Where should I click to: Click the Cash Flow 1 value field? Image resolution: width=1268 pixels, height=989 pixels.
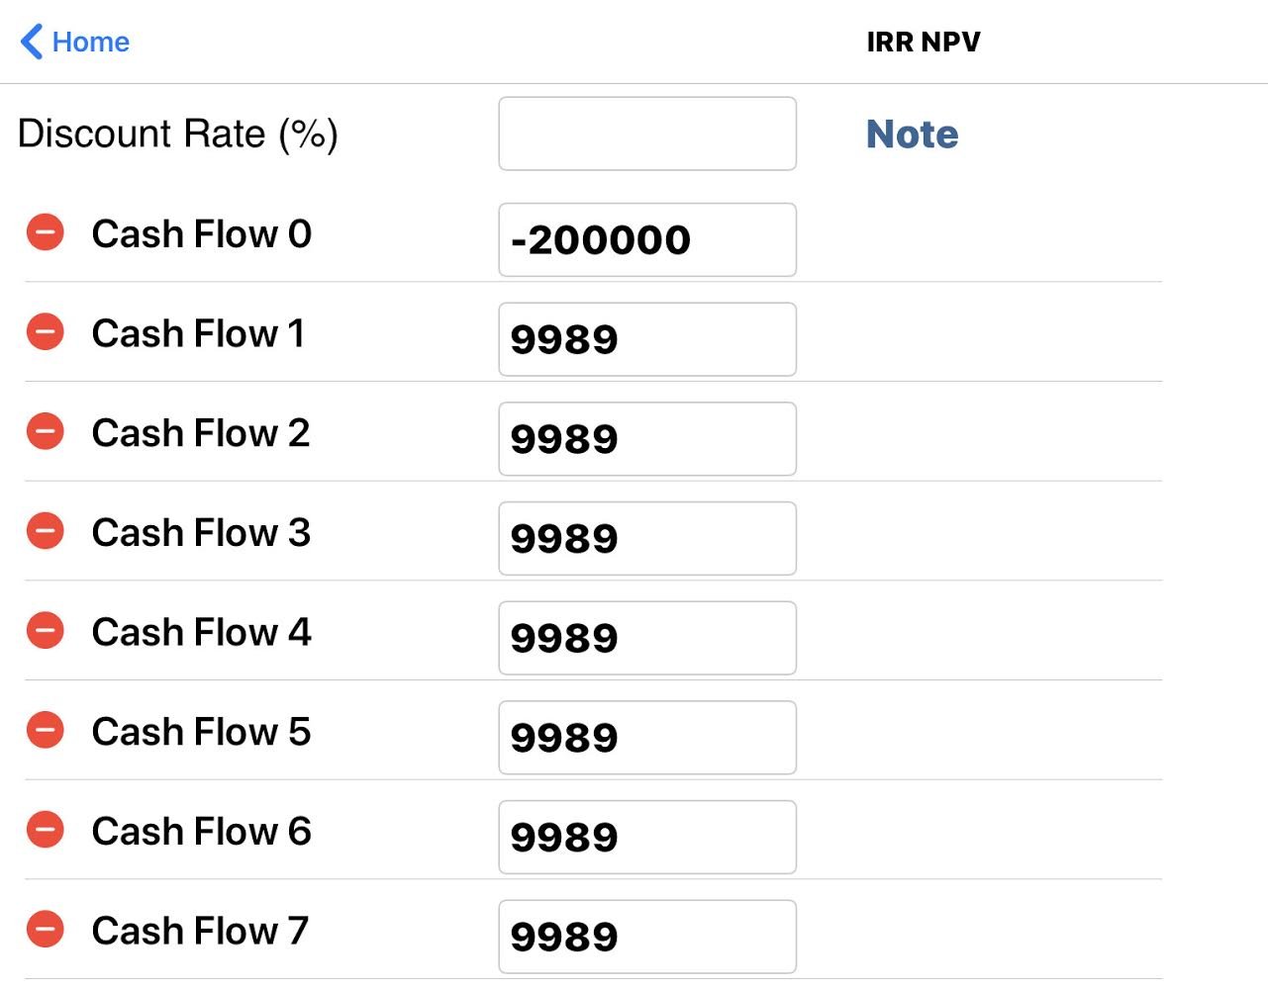[647, 339]
